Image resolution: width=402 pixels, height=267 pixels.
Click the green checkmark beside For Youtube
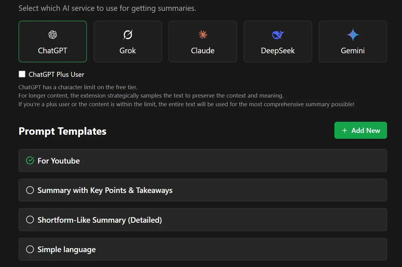(30, 160)
